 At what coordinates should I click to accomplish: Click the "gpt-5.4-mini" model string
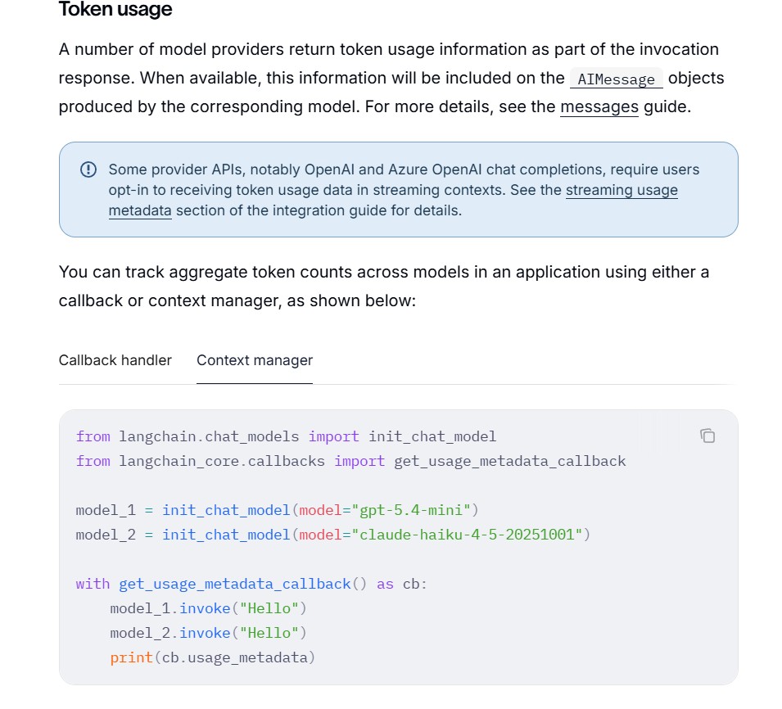(411, 510)
